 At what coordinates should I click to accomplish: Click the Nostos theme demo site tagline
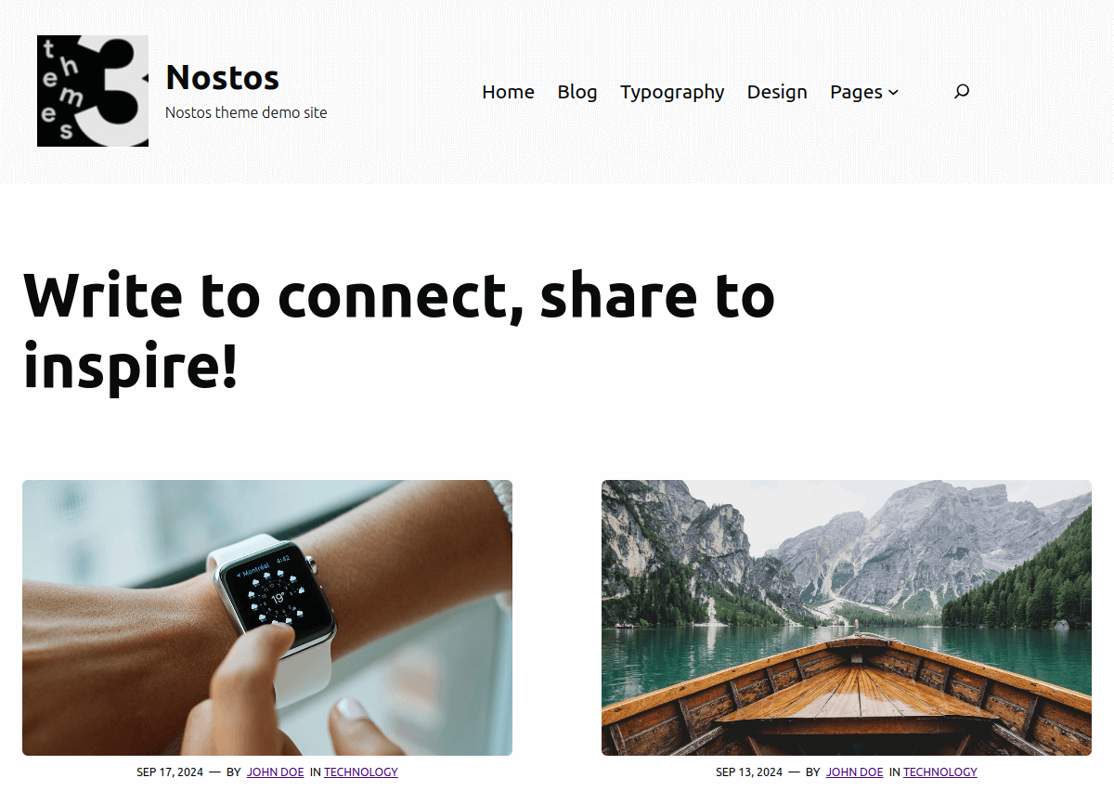(246, 112)
